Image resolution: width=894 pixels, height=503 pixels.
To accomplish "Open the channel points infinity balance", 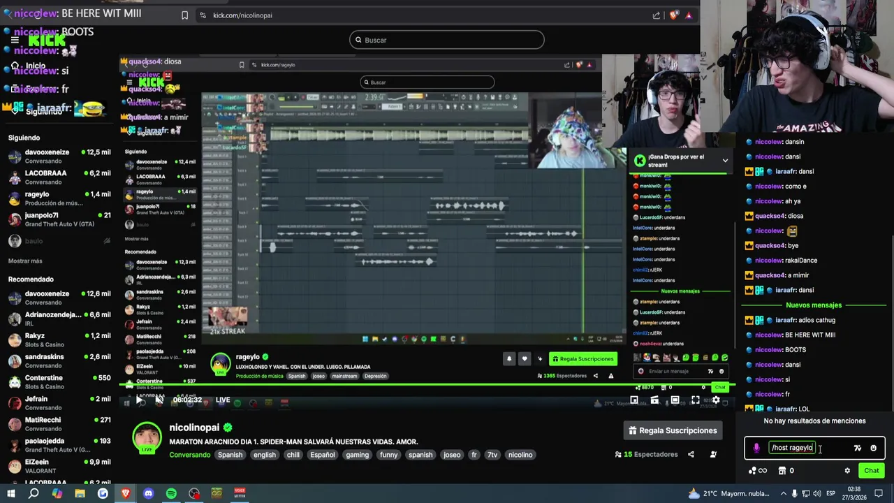I will pos(757,471).
